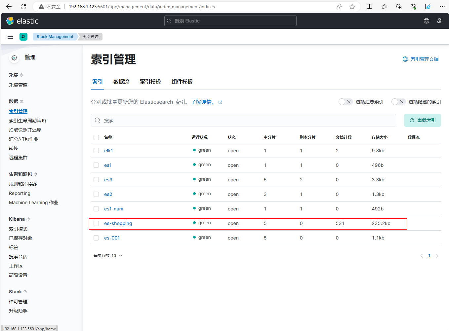Open the browser split screen icon
Viewport: 449px width, 331px height.
click(x=369, y=7)
